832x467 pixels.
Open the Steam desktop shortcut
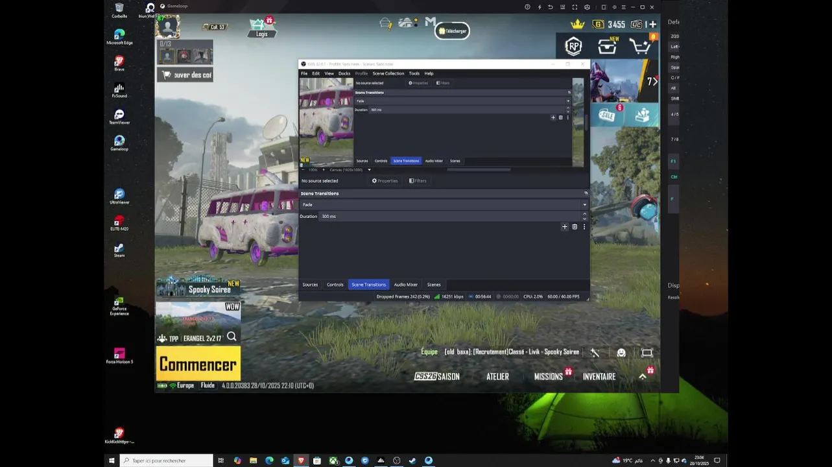click(119, 250)
